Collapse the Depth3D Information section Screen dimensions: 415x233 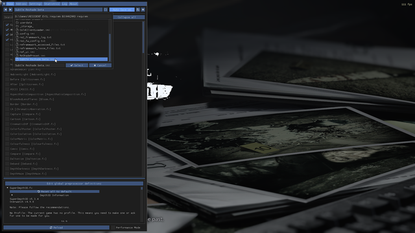[12, 195]
